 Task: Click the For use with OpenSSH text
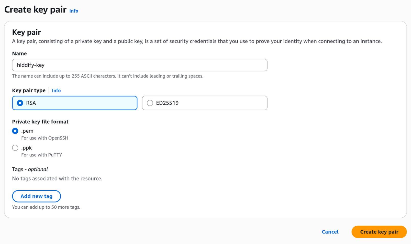(x=45, y=138)
